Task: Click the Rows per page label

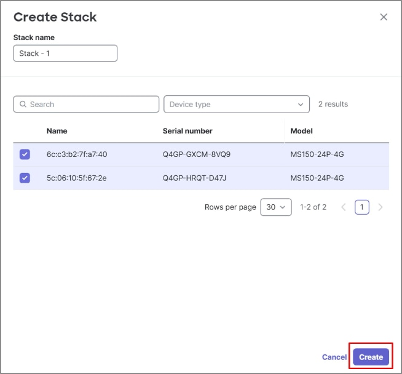Action: [231, 207]
